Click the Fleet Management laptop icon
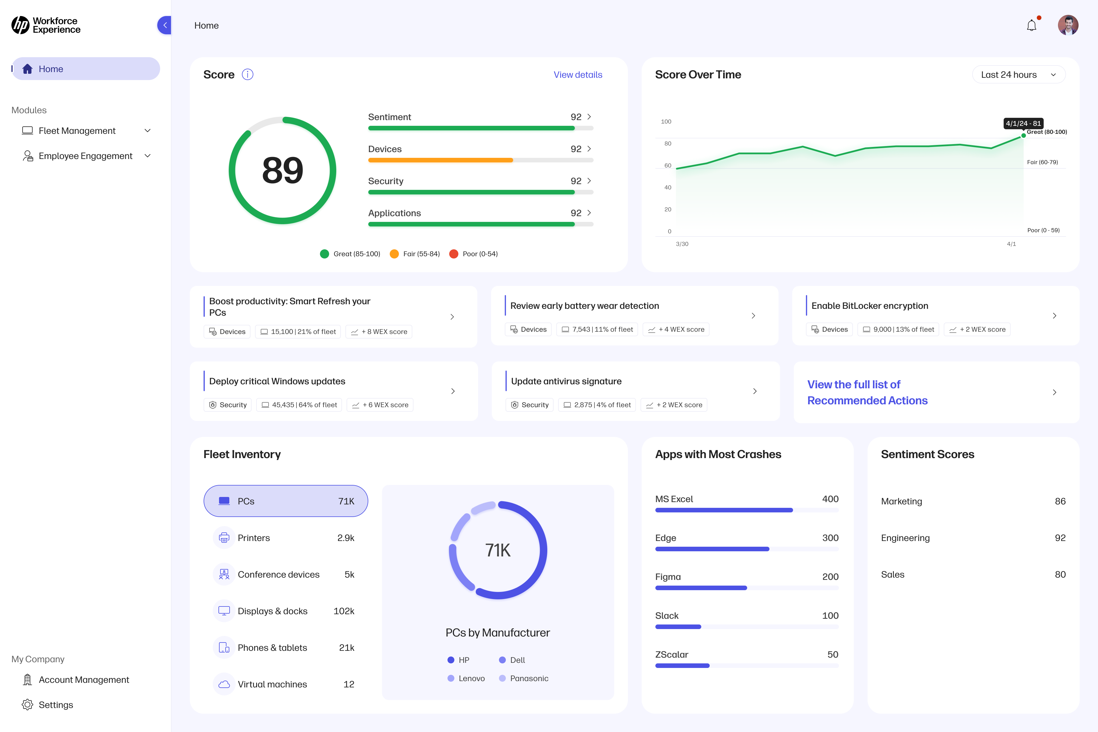The height and width of the screenshot is (732, 1098). (x=27, y=131)
